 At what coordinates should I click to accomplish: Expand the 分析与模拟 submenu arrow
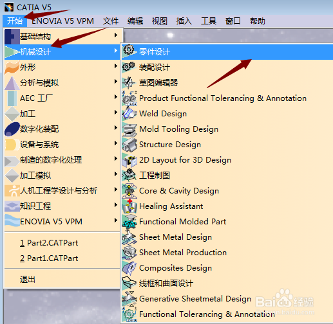116,81
